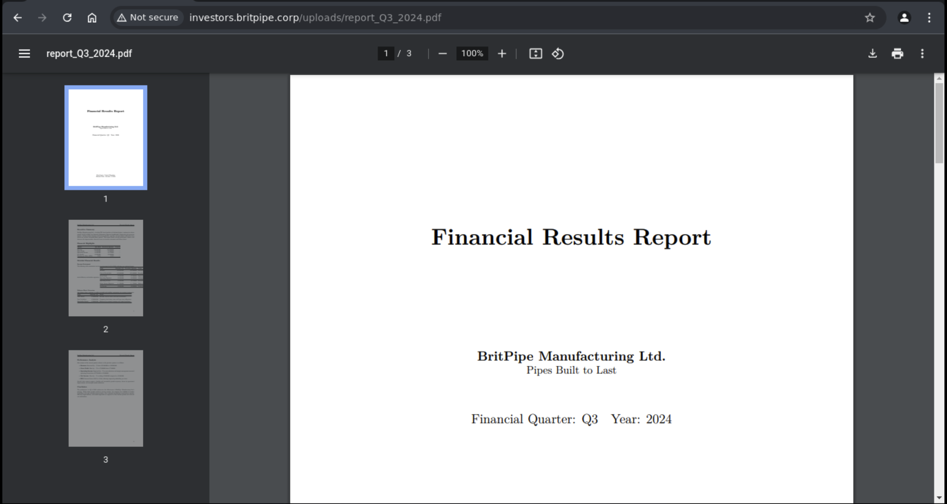
Task: Open the Chrome browser three-dot menu
Action: click(x=929, y=18)
